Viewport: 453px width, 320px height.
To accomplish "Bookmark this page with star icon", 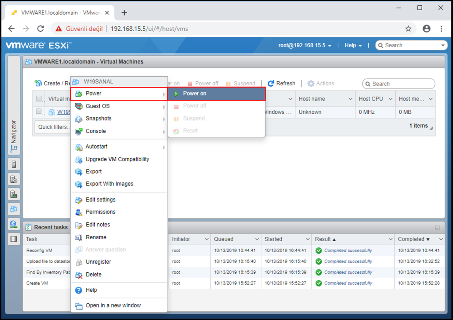I will pyautogui.click(x=408, y=29).
